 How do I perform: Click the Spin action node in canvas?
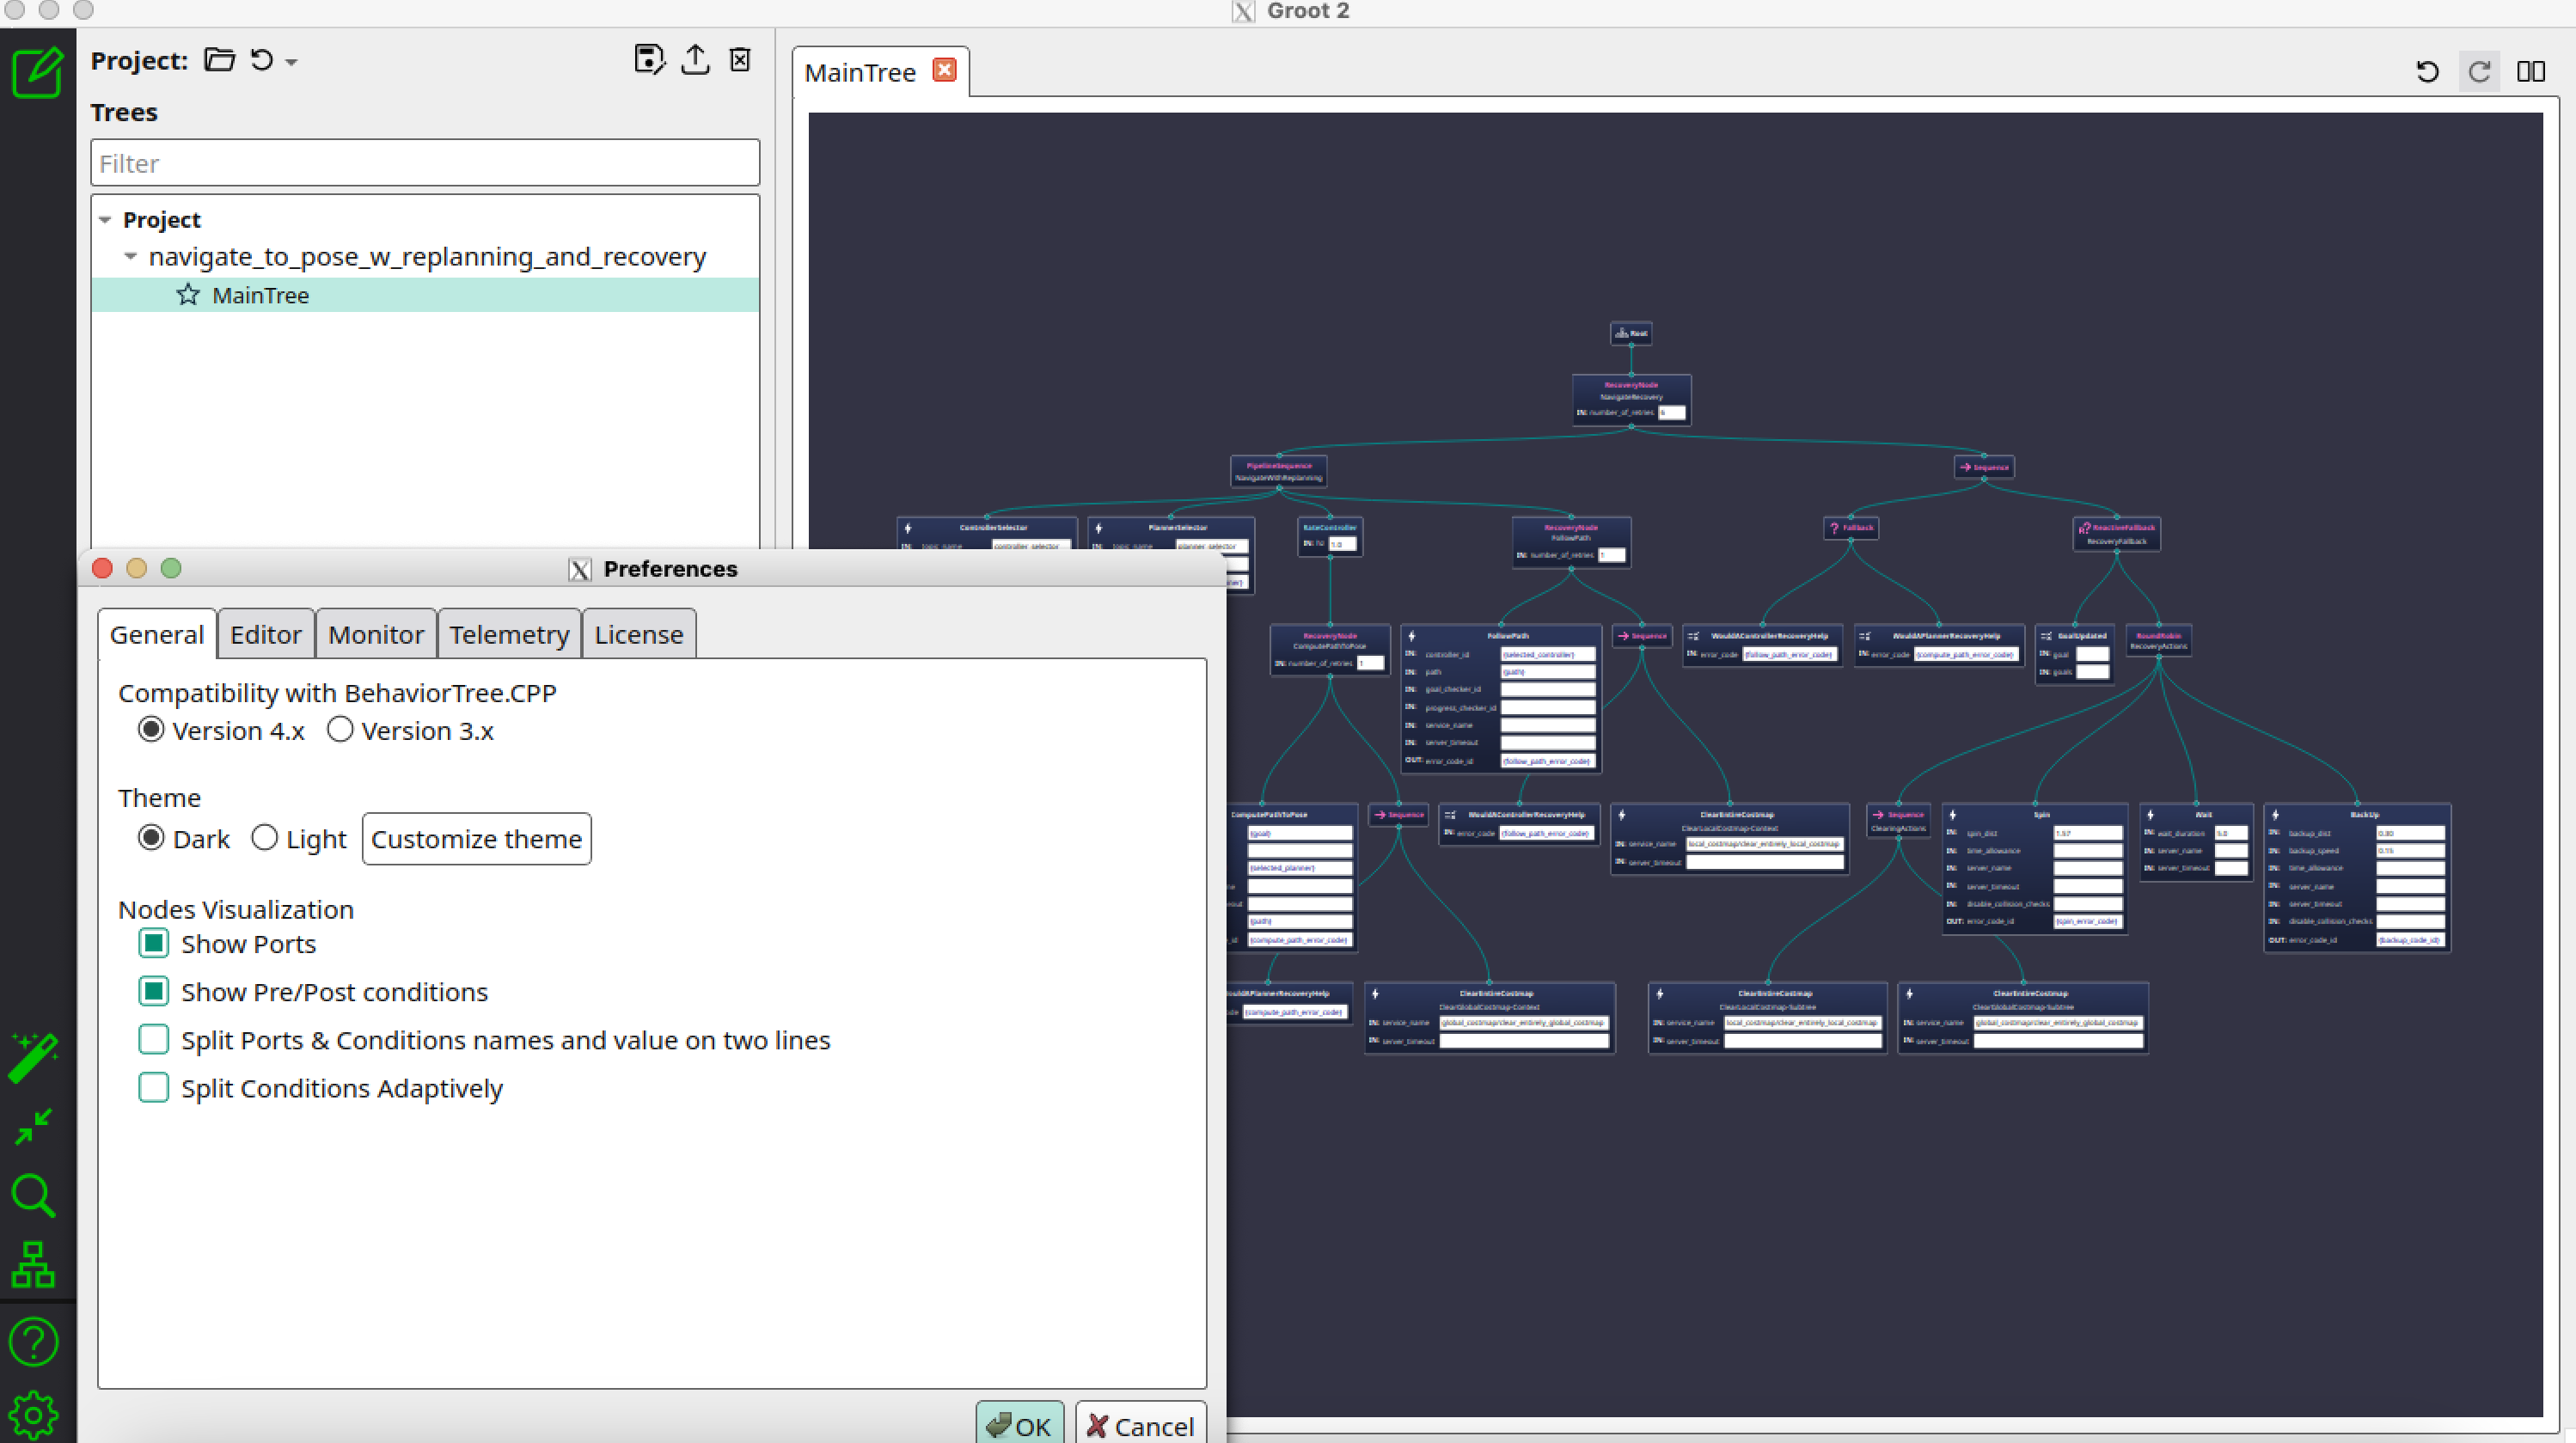click(2034, 868)
